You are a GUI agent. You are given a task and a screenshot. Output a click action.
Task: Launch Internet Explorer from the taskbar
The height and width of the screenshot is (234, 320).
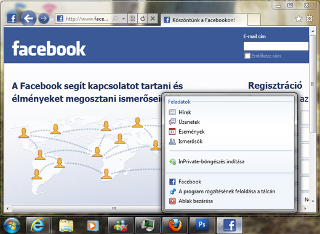(38, 225)
